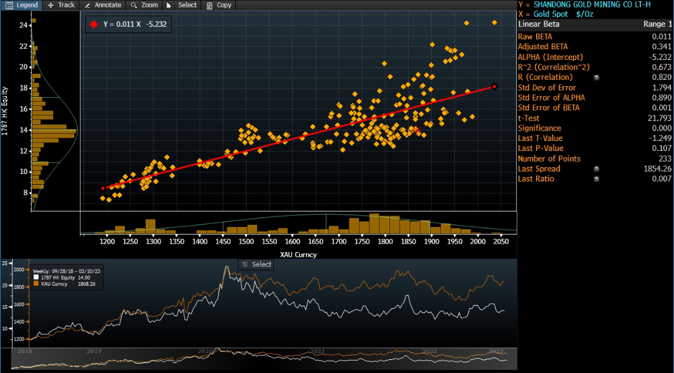Viewport: 674px width, 373px height.
Task: Click the 2021 marker on overview timeline
Action: (x=317, y=351)
